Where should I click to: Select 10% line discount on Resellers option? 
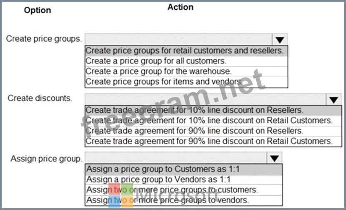coord(213,110)
